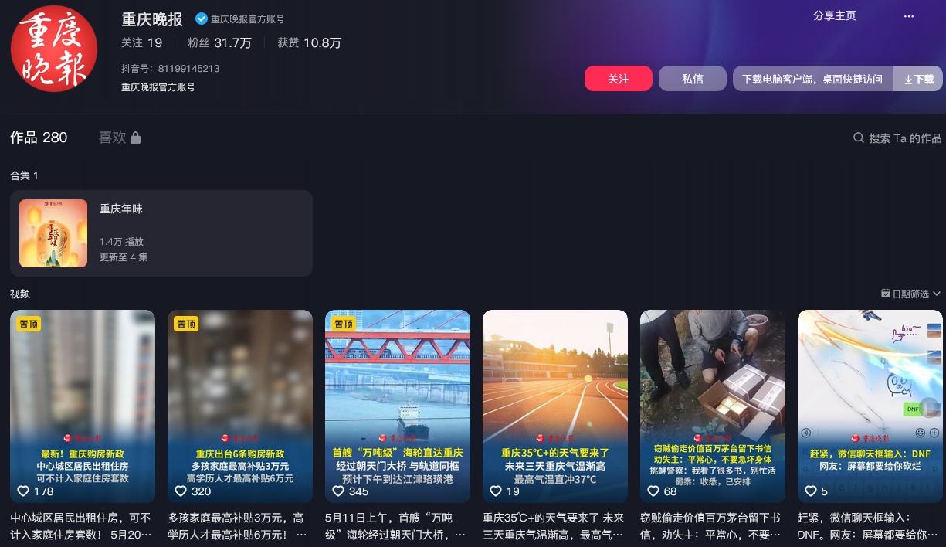Click the 置顶 badge on the 购房新政 video
Screen dimensions: 946x547
click(29, 324)
